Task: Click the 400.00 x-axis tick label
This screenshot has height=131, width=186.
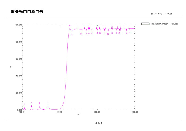Action: point(22,112)
